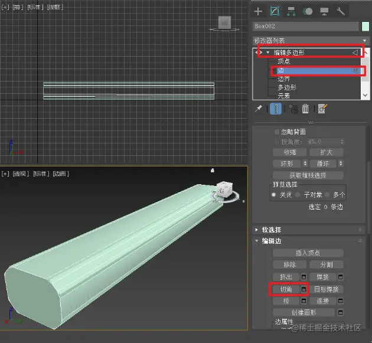
Task: Open [标准] menu in perspective viewport
Action: [x=41, y=174]
